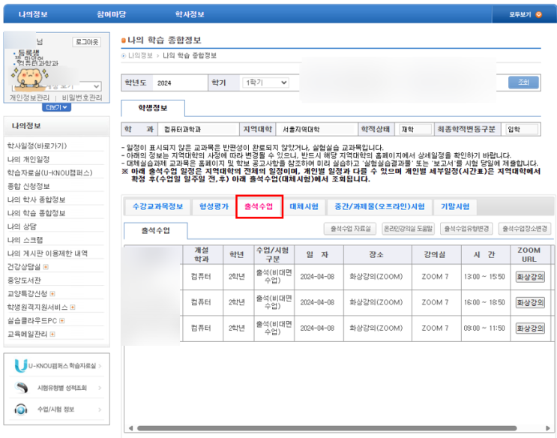Open 비밀번호관리 link
The width and height of the screenshot is (557, 438).
tap(82, 97)
